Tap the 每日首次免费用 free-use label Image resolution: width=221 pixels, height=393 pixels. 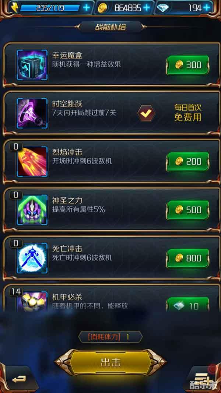tap(188, 113)
